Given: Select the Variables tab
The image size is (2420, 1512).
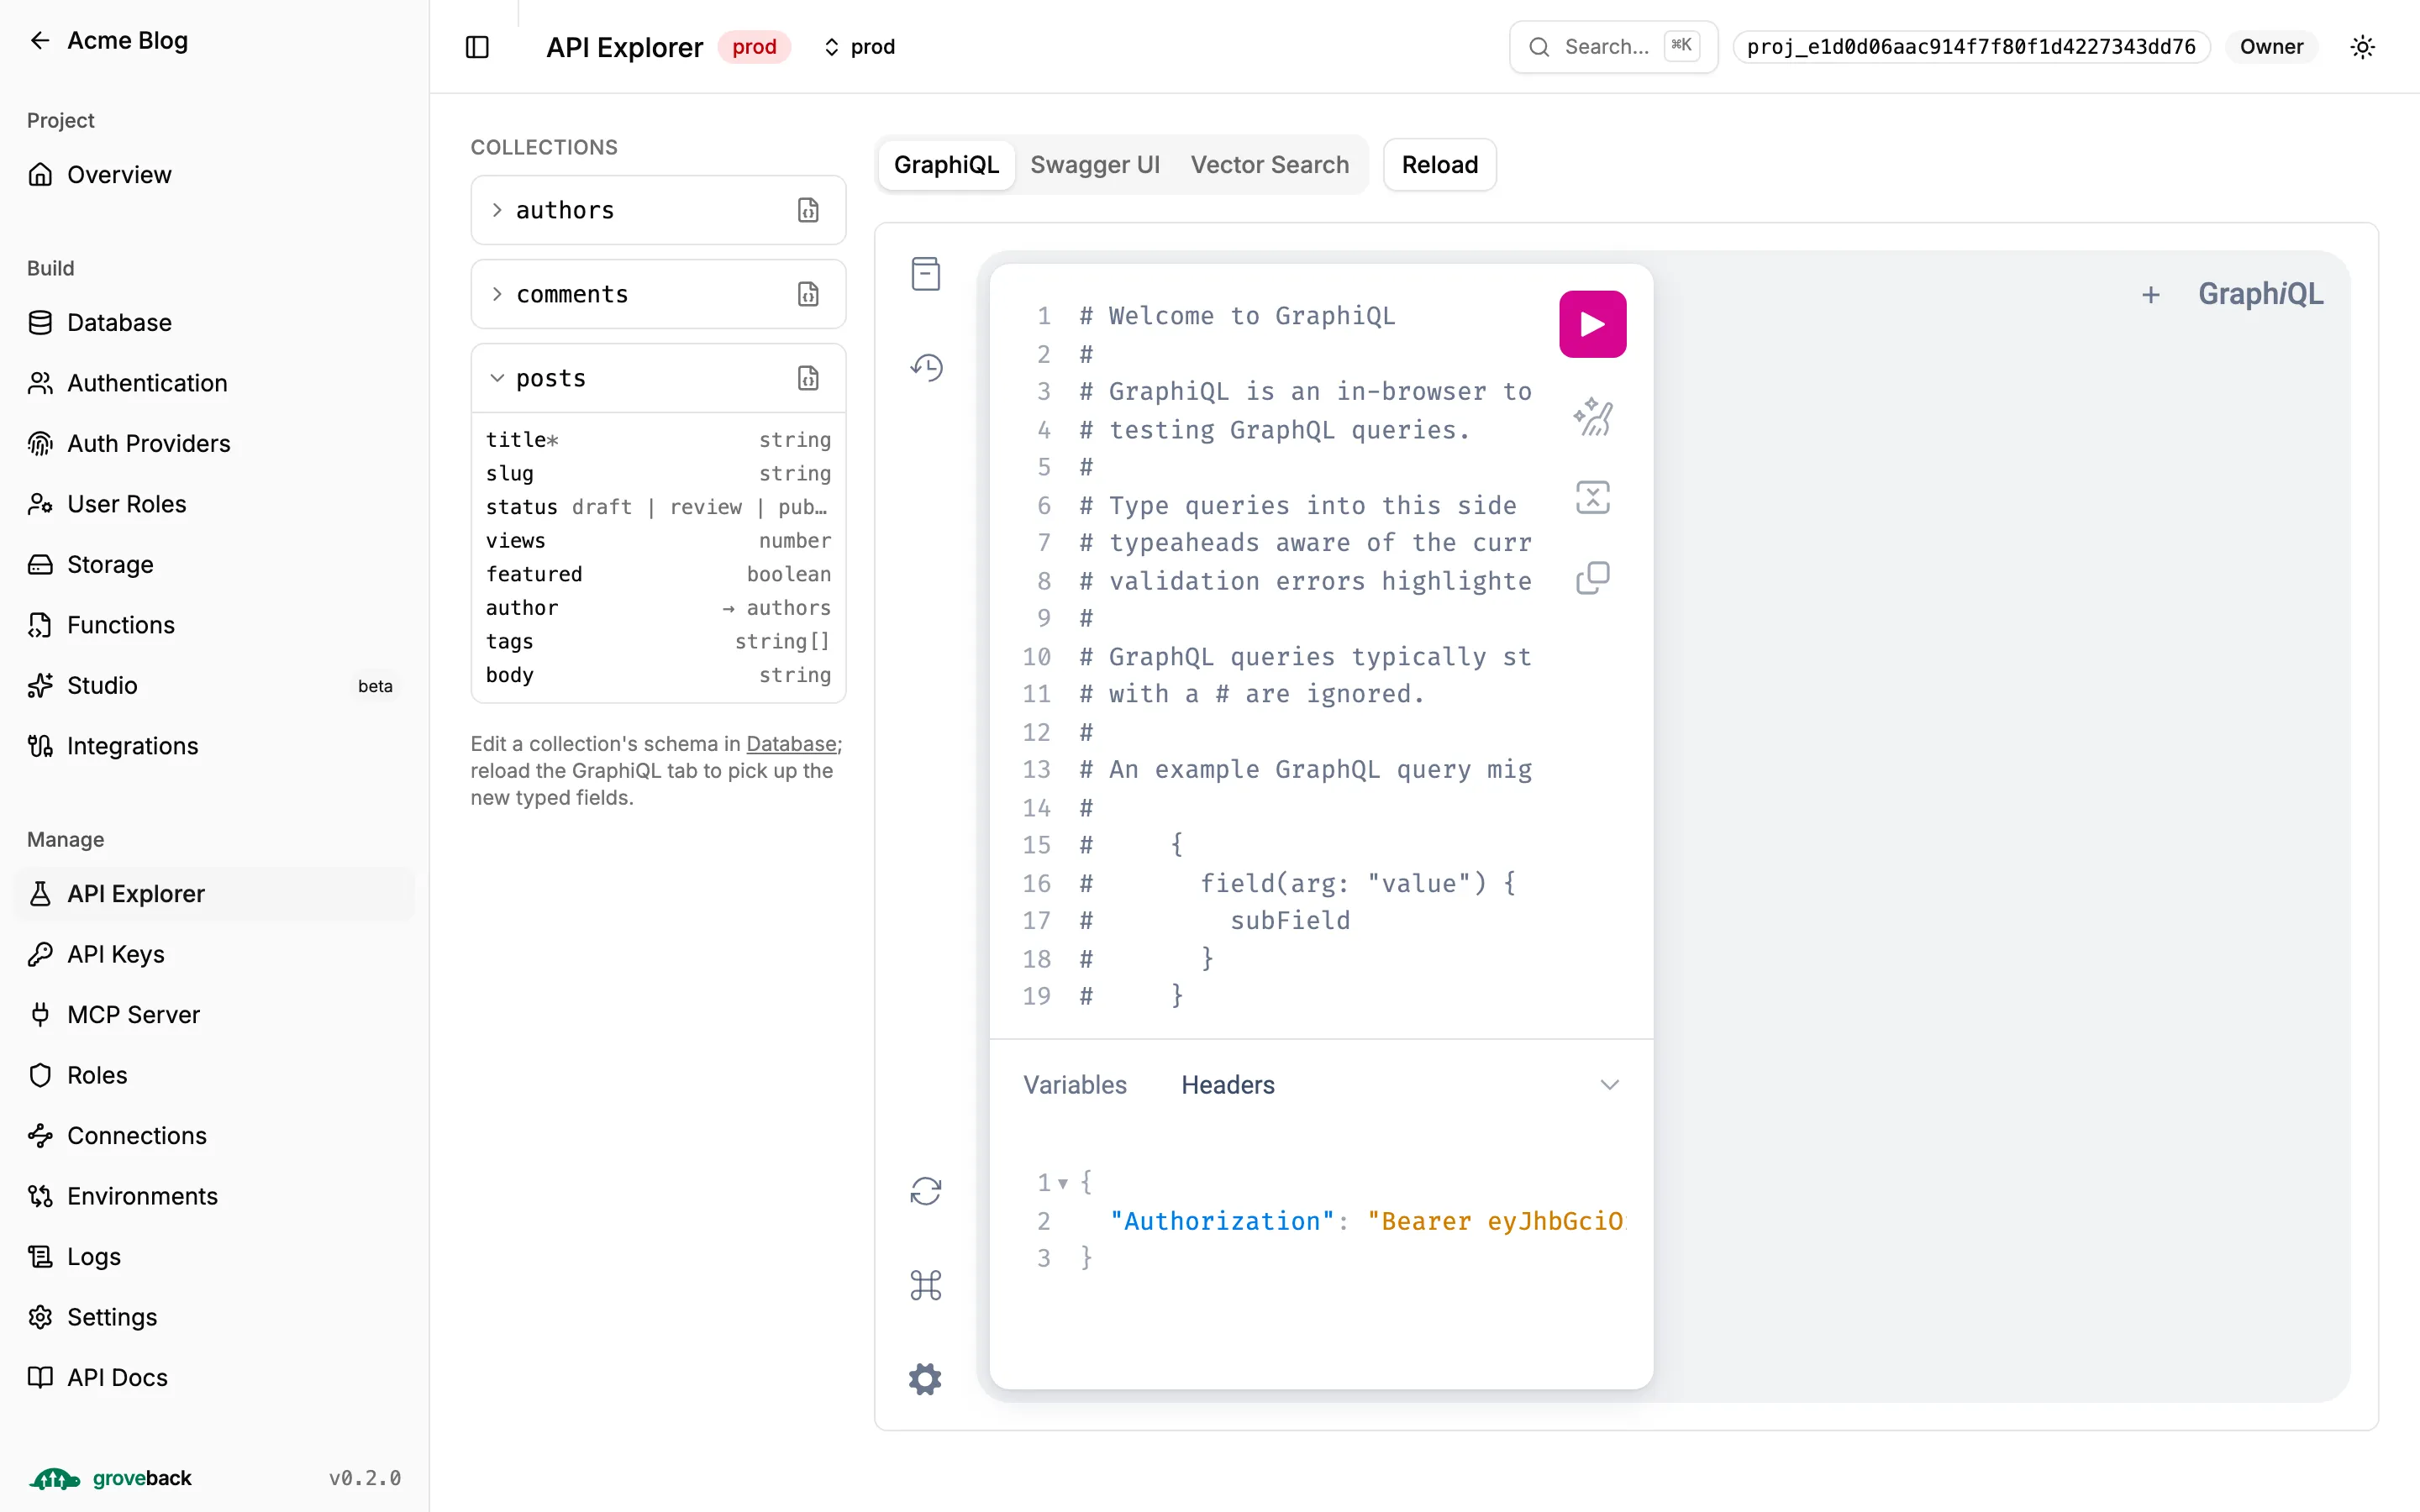Looking at the screenshot, I should pos(1075,1085).
